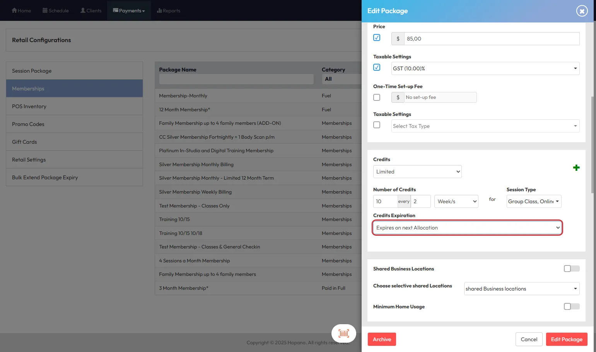
Task: Open the Payments menu
Action: (x=129, y=10)
